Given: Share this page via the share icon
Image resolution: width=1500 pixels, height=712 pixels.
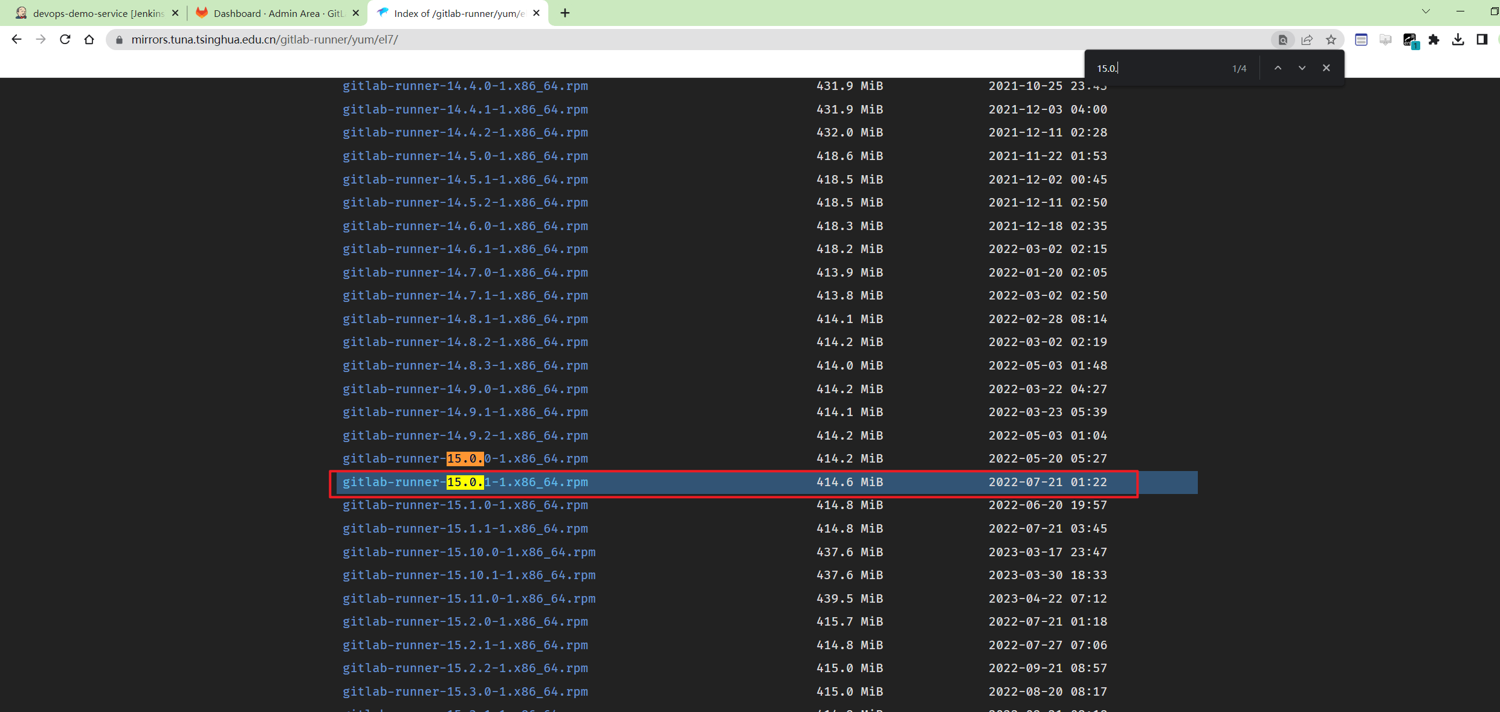Looking at the screenshot, I should (1307, 40).
